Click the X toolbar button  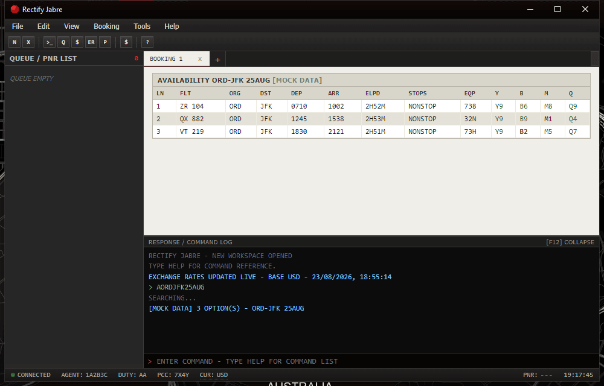[28, 42]
